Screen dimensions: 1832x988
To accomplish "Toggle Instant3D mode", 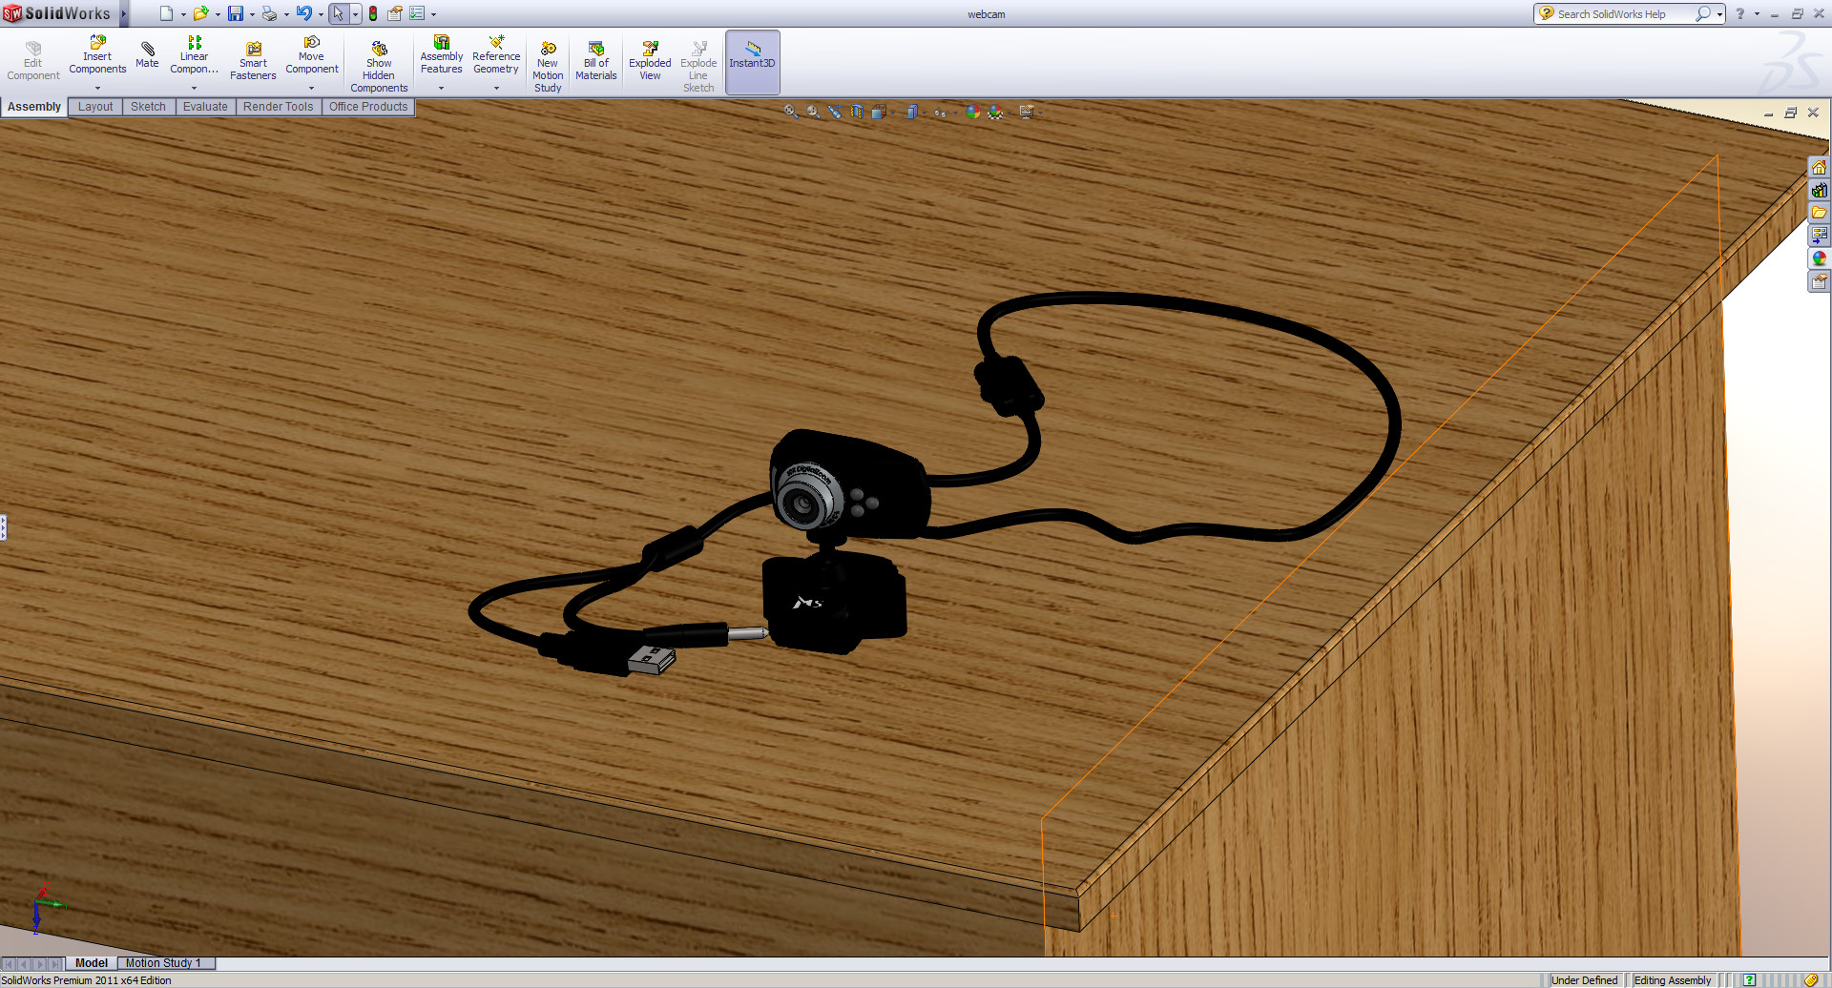I will coord(753,62).
